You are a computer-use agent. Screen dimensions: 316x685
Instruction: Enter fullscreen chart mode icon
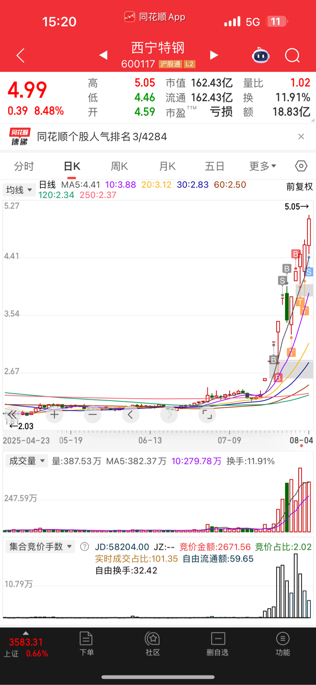pos(207,415)
